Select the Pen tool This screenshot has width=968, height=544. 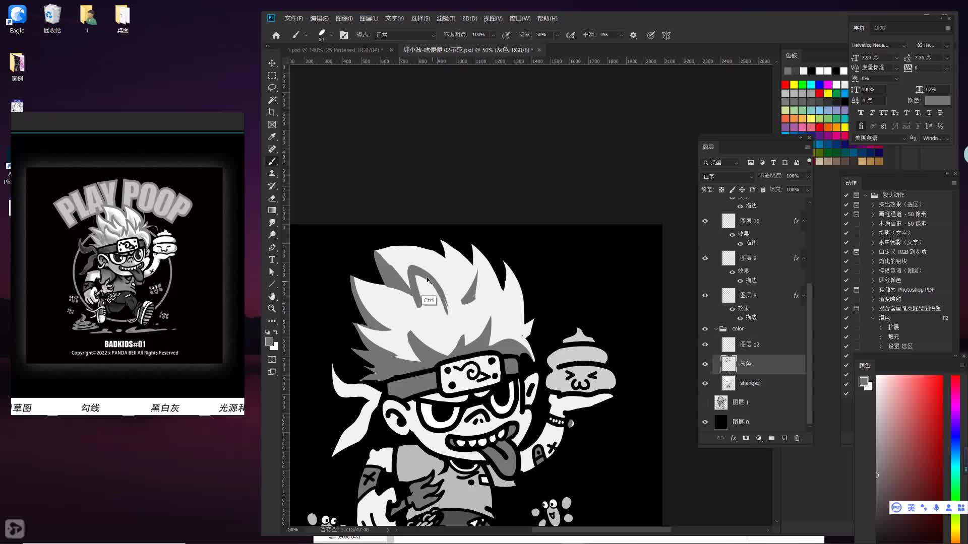[x=272, y=247]
